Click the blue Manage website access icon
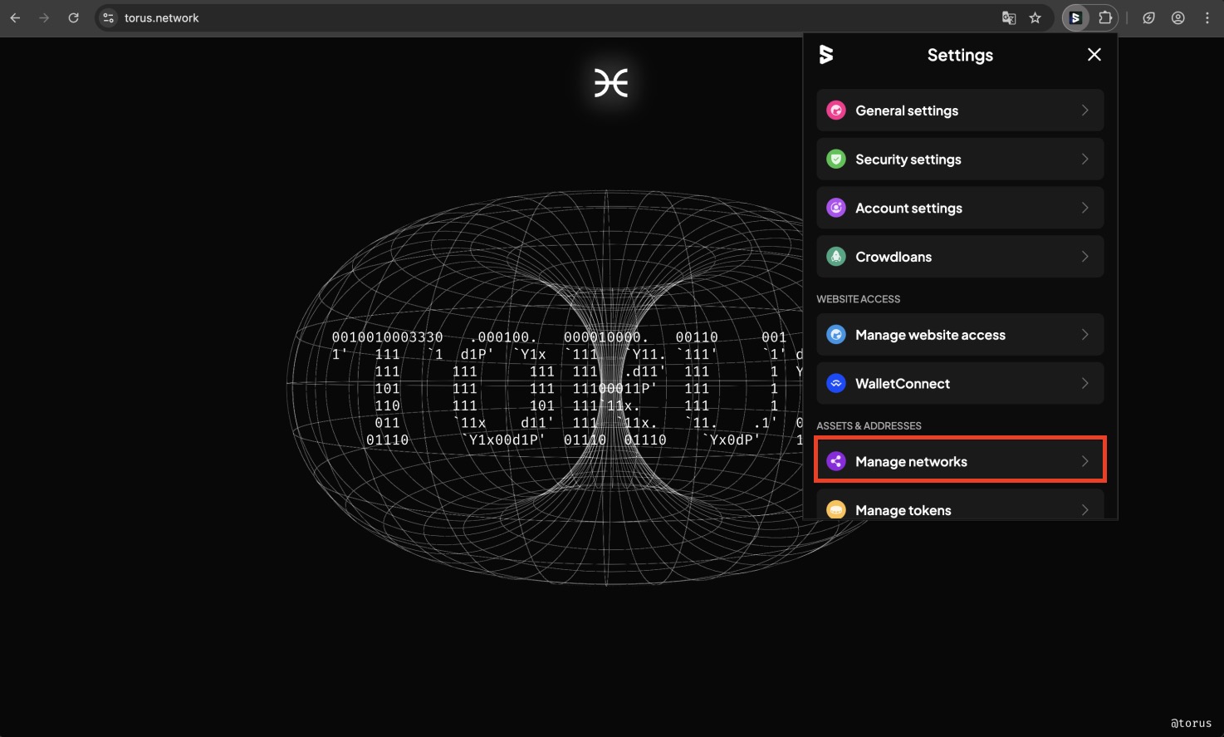The width and height of the screenshot is (1224, 737). coord(836,335)
